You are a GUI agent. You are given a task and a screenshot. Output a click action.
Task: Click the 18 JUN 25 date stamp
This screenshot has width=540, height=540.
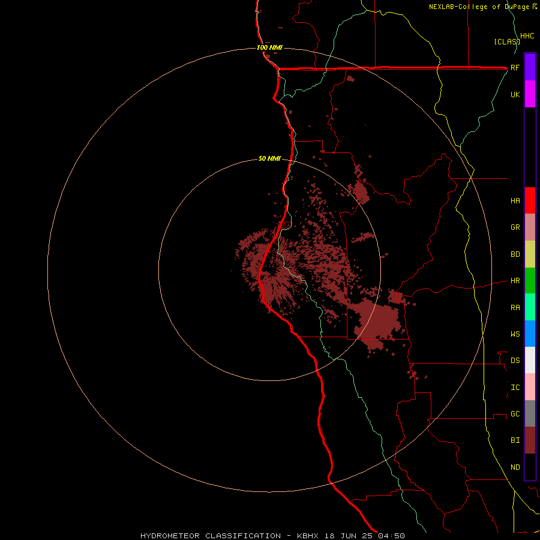349,536
